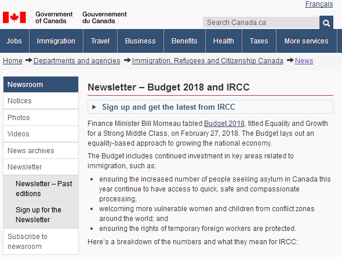Open Subscribe to newsroom in the sidebar
The width and height of the screenshot is (342, 257).
click(x=41, y=241)
